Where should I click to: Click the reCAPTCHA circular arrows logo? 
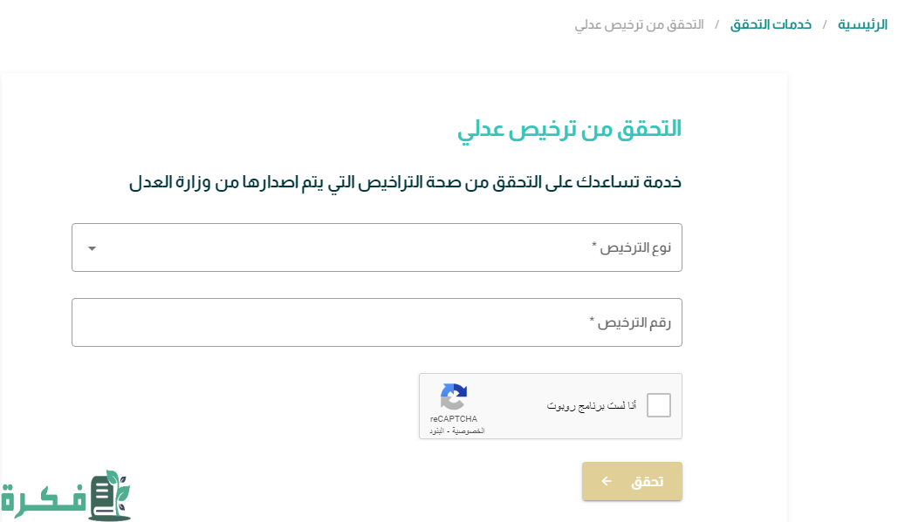point(453,397)
